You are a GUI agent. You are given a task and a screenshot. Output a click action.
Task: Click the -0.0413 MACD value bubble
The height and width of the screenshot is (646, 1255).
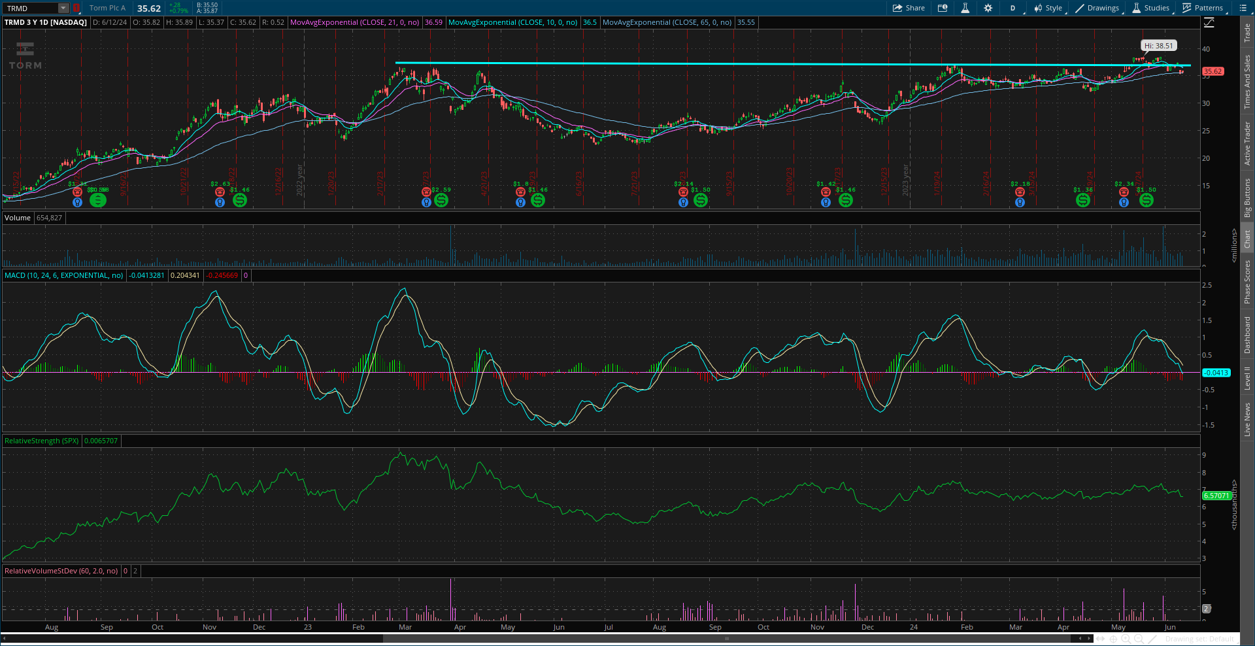1216,373
